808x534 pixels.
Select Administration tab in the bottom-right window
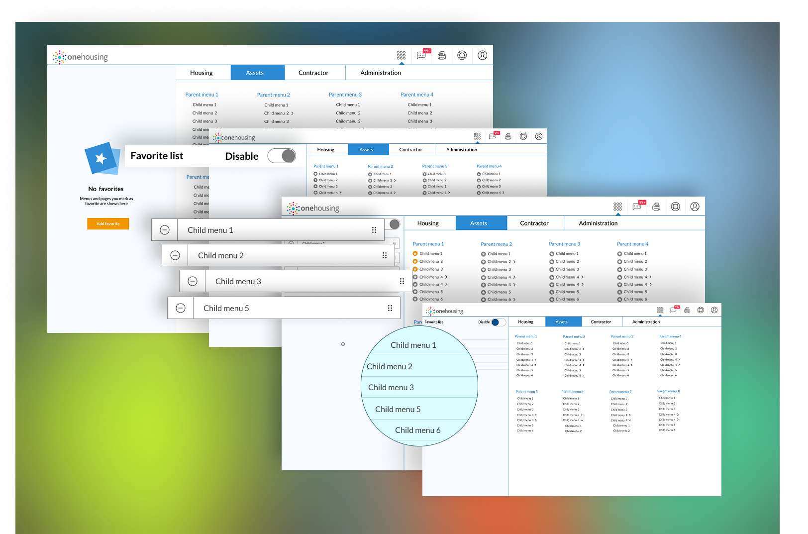(646, 322)
